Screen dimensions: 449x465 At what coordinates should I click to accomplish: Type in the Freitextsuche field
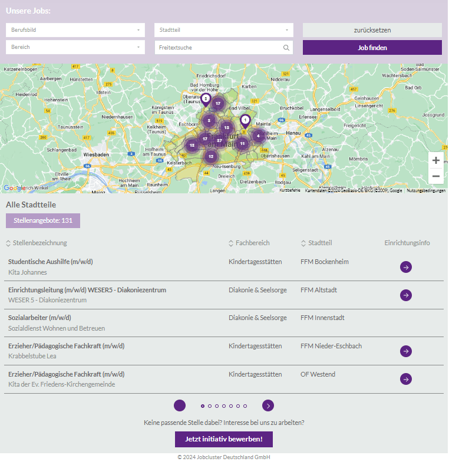click(217, 48)
